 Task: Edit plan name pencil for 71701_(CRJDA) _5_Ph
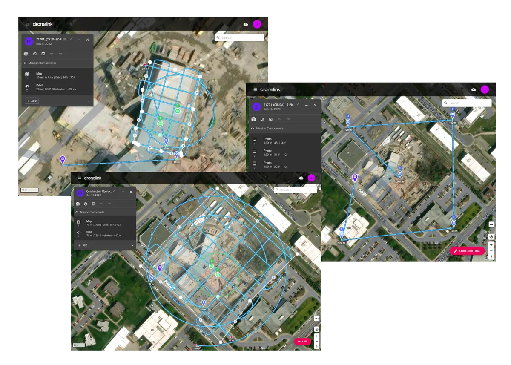tap(298, 104)
